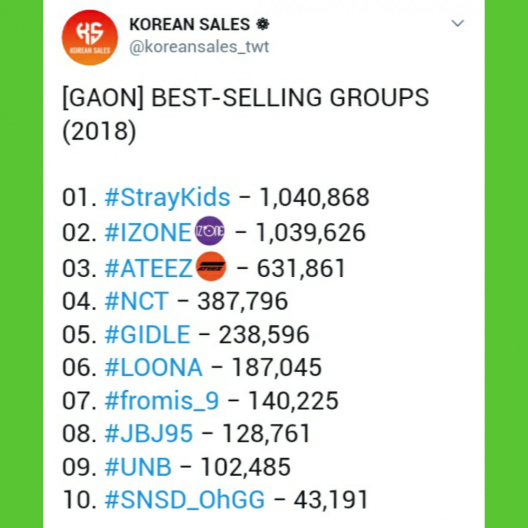Screen dimensions: 528x528
Task: Open the #StrayKids hashtag
Action: point(167,198)
